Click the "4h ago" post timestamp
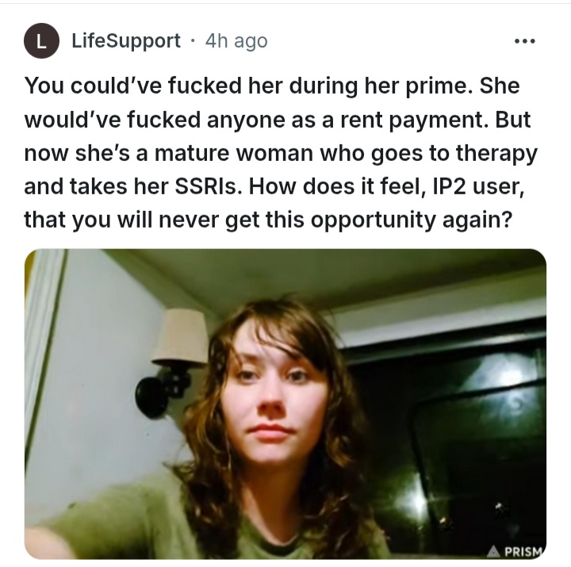The width and height of the screenshot is (571, 567). click(x=236, y=40)
